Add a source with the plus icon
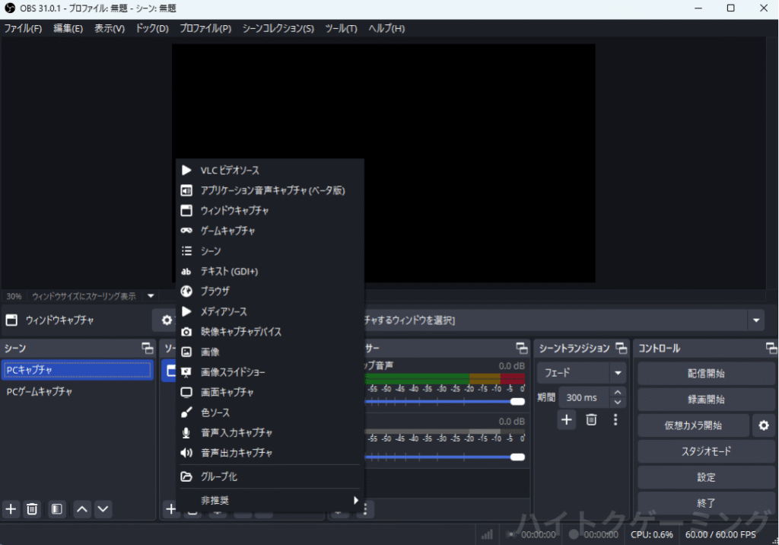The height and width of the screenshot is (545, 779). 170,509
